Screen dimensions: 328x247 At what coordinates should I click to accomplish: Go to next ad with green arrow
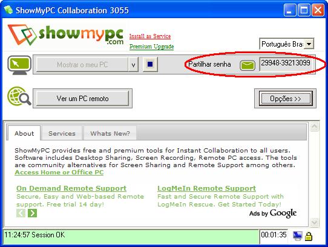[x=33, y=213]
